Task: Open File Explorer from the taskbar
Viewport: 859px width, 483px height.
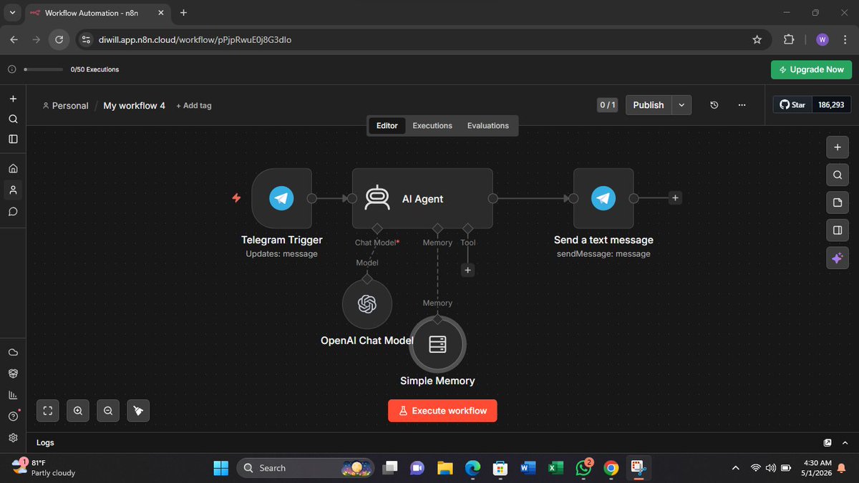Action: click(445, 468)
